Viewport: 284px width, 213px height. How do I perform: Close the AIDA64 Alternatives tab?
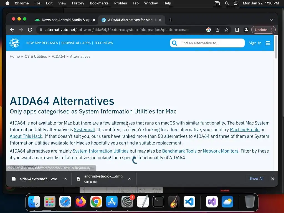click(160, 20)
